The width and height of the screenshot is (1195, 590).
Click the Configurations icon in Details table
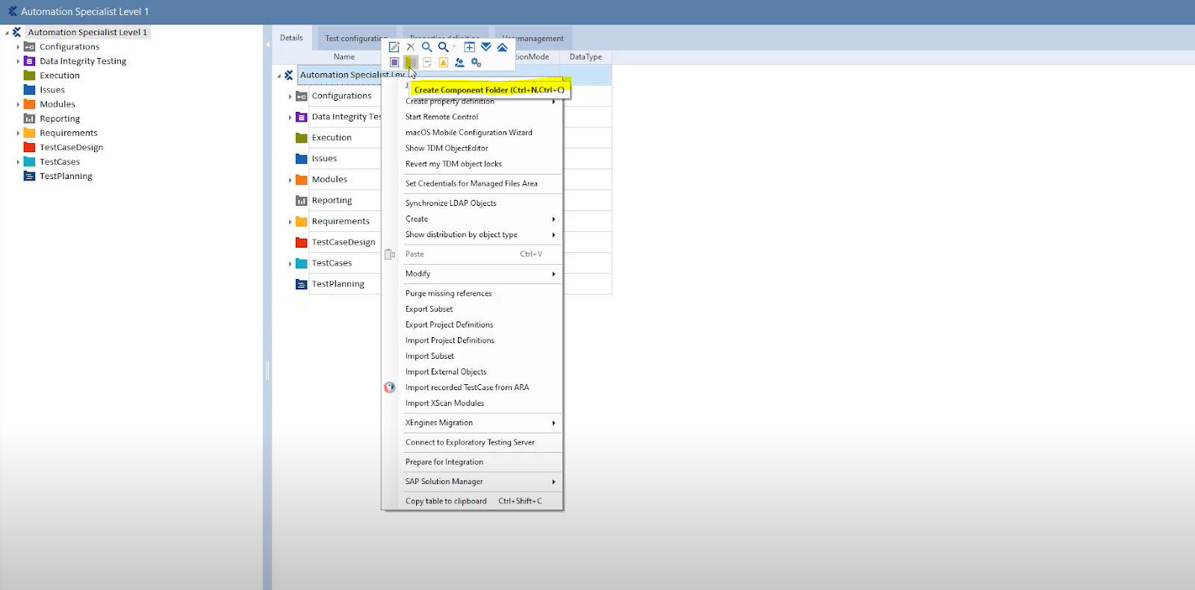[x=302, y=96]
